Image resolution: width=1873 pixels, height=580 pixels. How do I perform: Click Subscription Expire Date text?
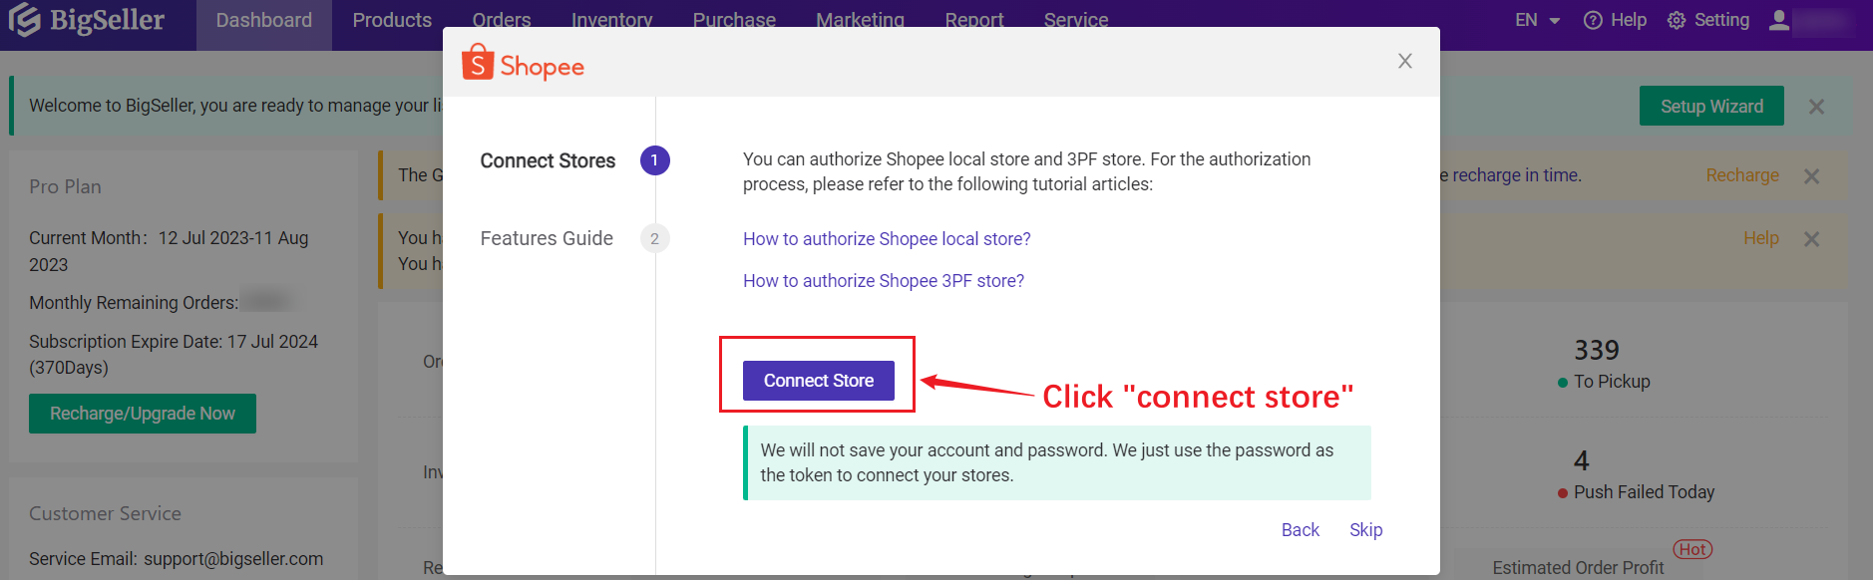click(x=174, y=355)
